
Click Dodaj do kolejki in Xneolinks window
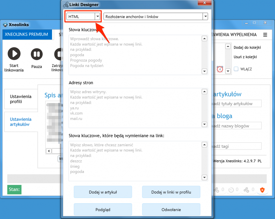247,47
